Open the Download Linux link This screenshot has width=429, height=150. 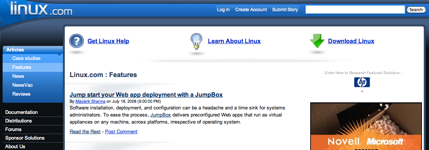(351, 41)
